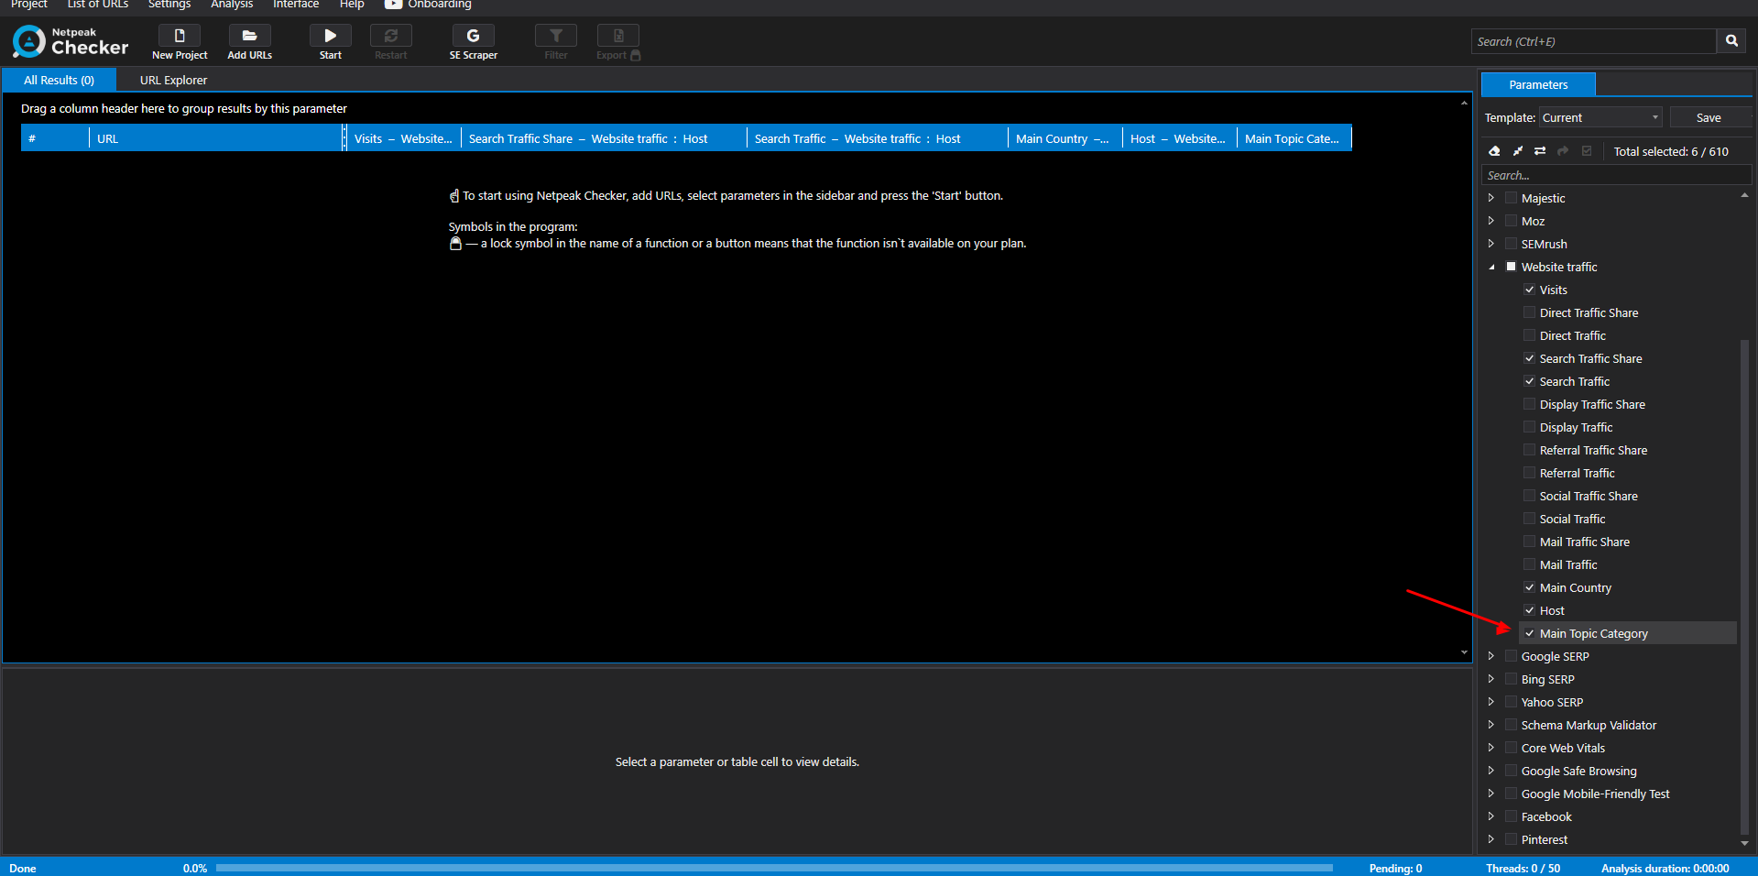Expand the Google SERP group
Viewport: 1758px width, 876px height.
click(x=1491, y=656)
